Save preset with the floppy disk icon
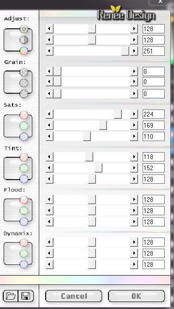The height and width of the screenshot is (309, 174). [26, 296]
